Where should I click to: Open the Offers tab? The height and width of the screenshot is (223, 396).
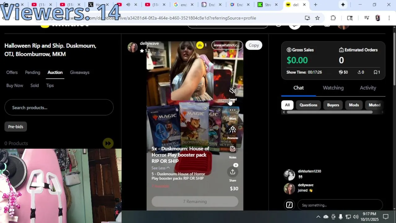[x=12, y=72]
